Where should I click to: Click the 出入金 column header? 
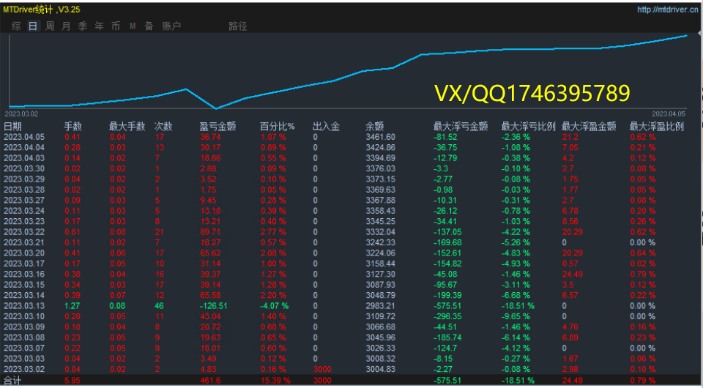(x=327, y=127)
